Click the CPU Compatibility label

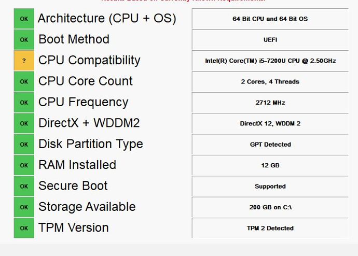point(89,61)
